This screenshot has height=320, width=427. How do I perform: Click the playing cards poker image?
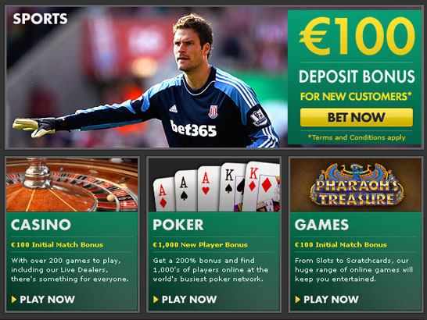(214, 185)
